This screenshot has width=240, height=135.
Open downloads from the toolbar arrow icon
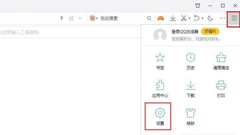point(173,19)
